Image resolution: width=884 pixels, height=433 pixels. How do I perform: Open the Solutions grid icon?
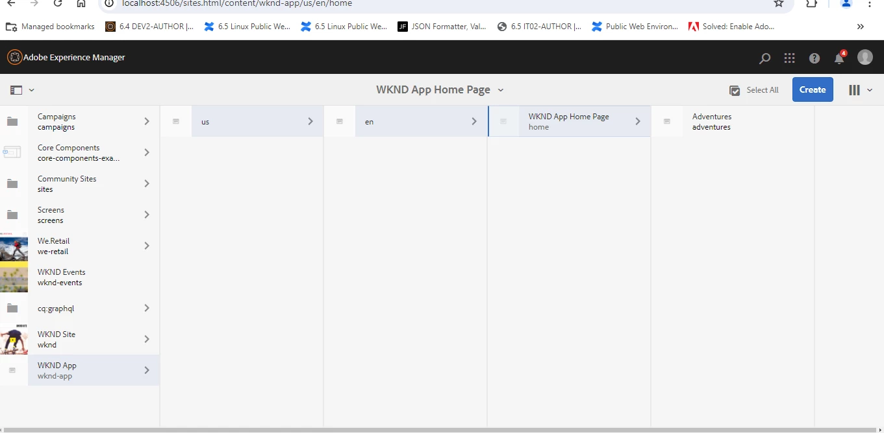click(789, 58)
